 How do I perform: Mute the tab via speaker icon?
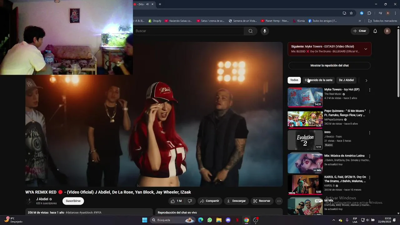[x=147, y=4]
